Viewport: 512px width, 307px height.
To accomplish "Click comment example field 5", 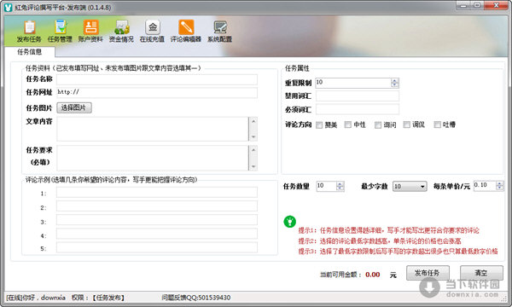I will point(157,247).
